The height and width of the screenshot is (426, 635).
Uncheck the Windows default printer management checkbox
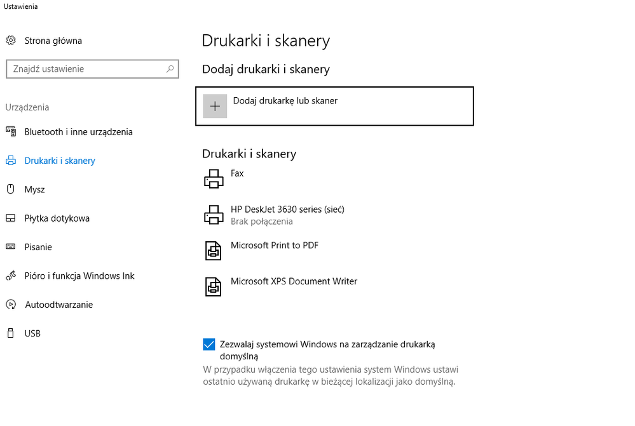208,345
